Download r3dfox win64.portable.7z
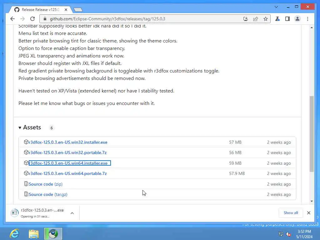This screenshot has width=320, height=240. 67,173
